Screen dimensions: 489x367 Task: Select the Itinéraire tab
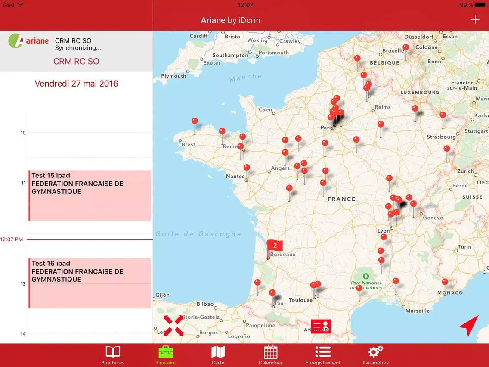click(165, 355)
